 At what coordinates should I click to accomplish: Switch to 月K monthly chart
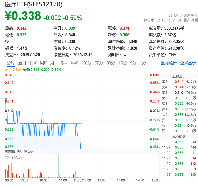tap(54, 63)
